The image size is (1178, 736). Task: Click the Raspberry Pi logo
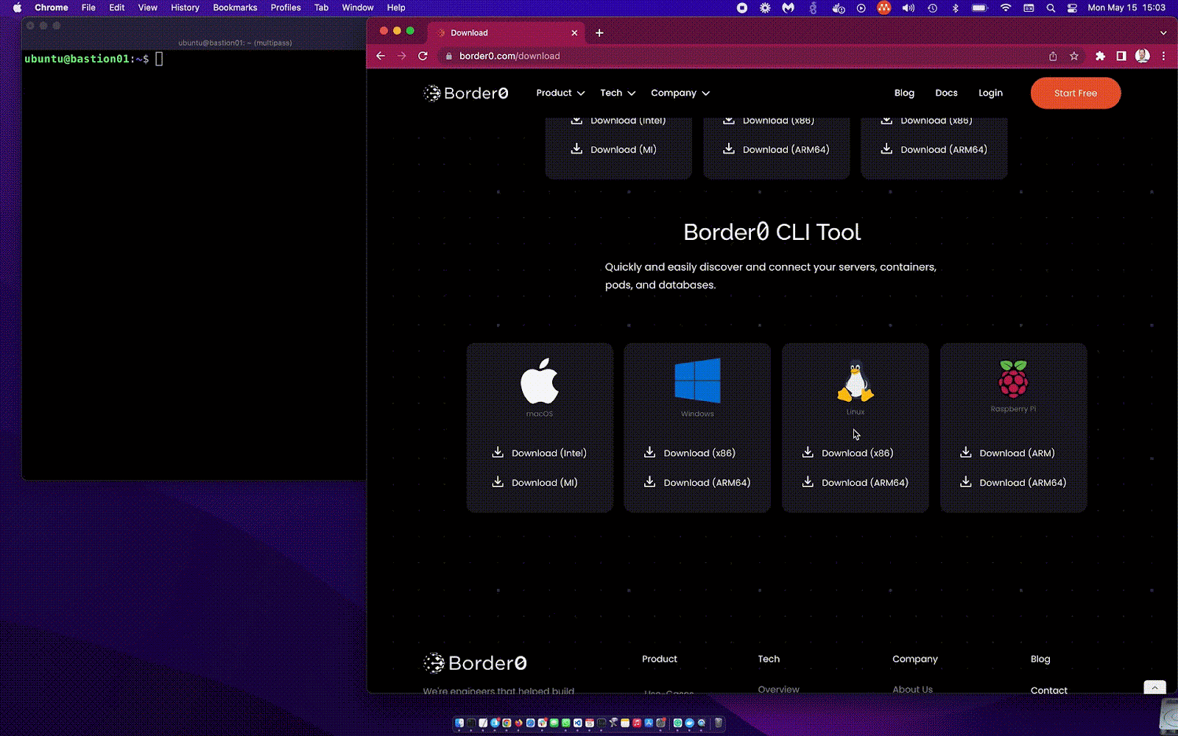1013,378
